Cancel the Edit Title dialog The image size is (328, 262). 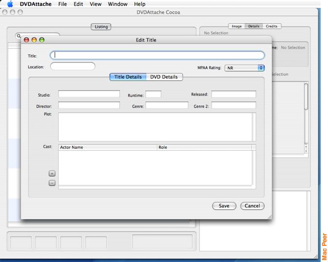click(252, 206)
